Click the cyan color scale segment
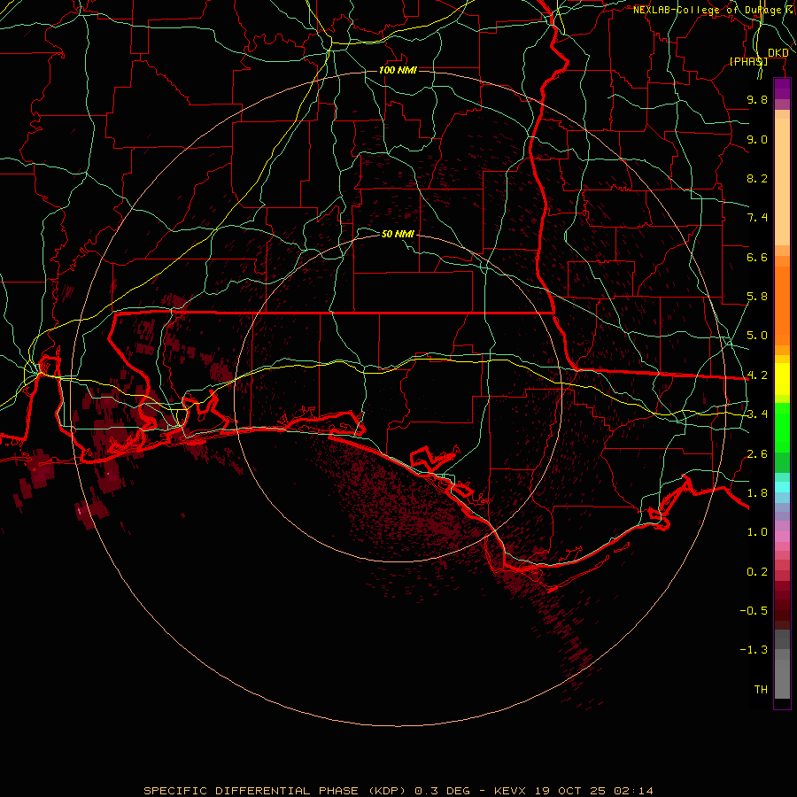The height and width of the screenshot is (797, 797). coord(782,486)
